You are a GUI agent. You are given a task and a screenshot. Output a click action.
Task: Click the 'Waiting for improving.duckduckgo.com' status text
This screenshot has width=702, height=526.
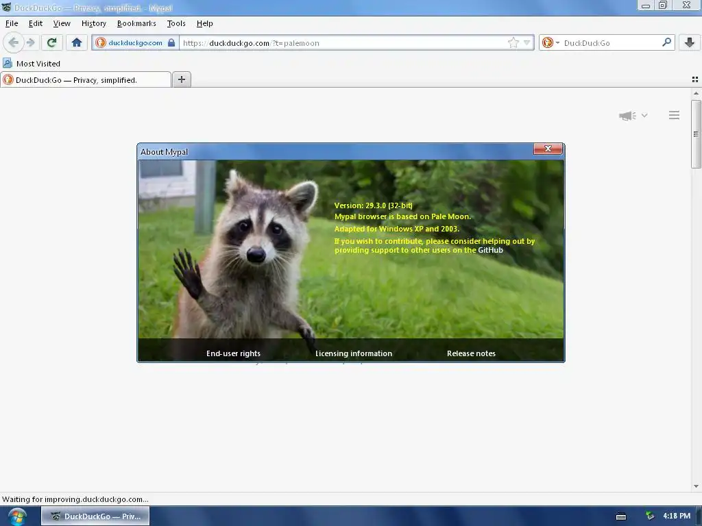[75, 499]
